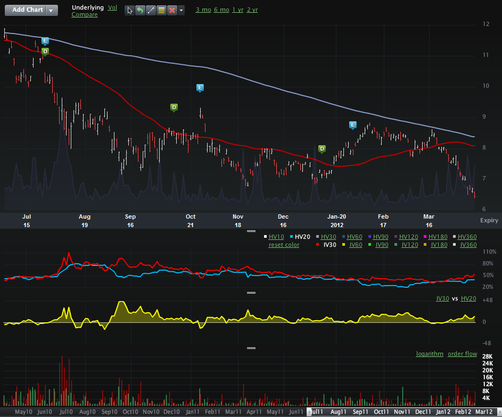Click the orange IV180 color swatch
Image resolution: width=502 pixels, height=417 pixels.
point(425,245)
